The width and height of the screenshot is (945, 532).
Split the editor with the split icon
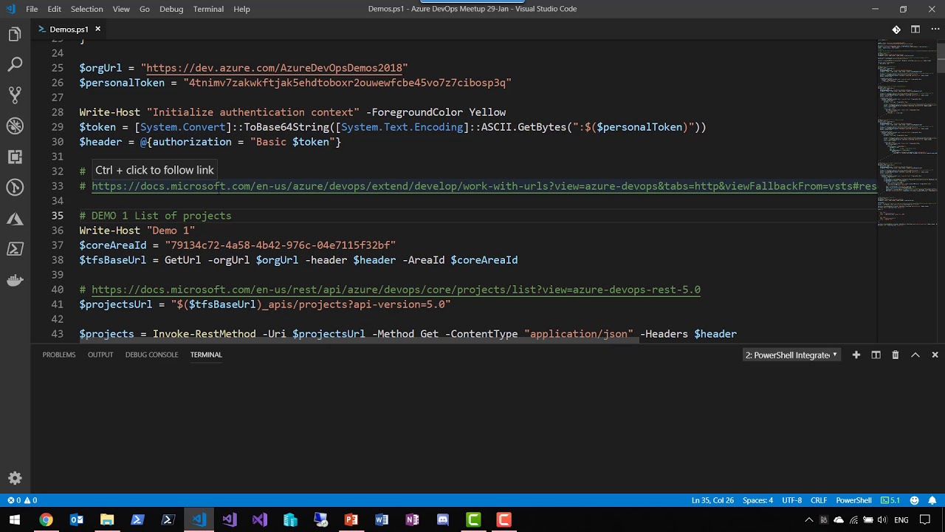pyautogui.click(x=915, y=30)
